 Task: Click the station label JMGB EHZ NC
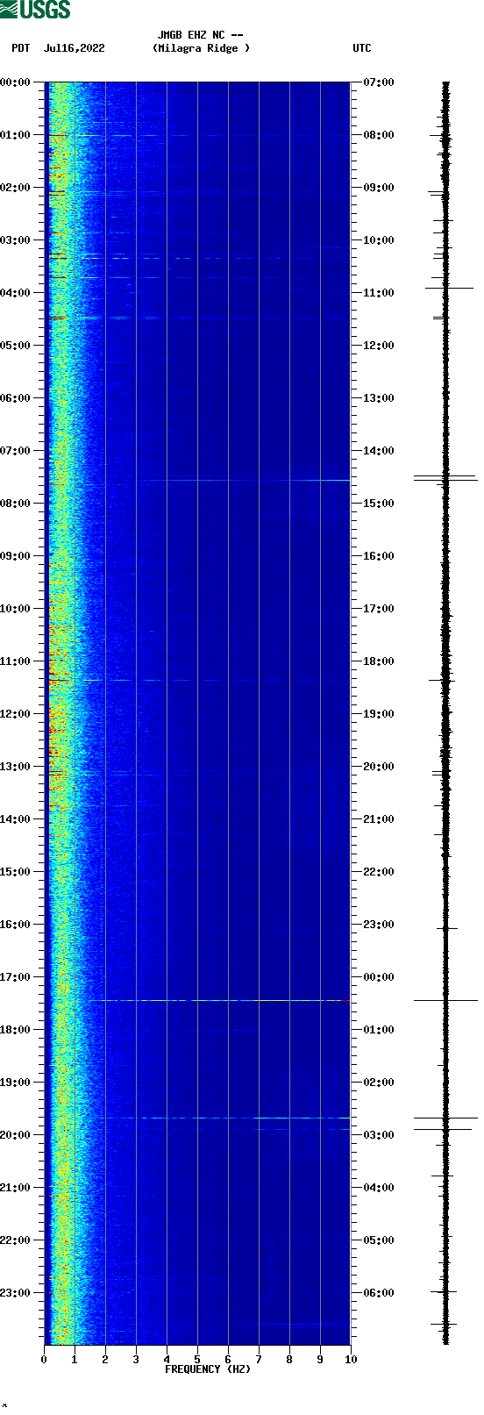point(191,35)
